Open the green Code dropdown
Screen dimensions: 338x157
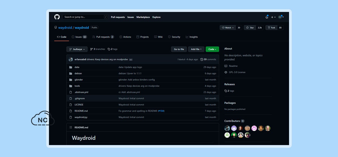(x=212, y=49)
